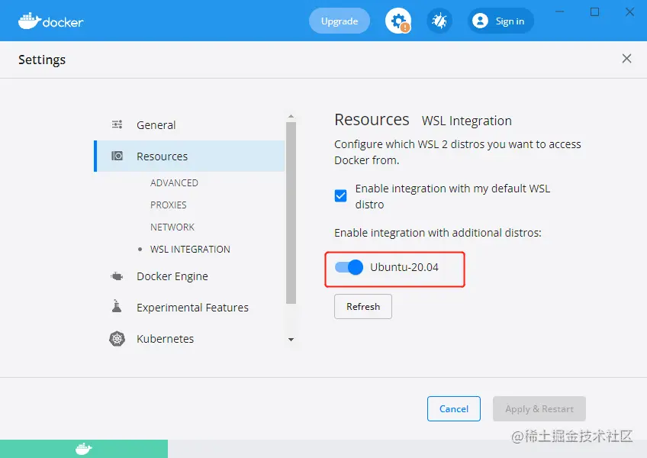Click the Refresh distros button
647x458 pixels.
click(363, 306)
